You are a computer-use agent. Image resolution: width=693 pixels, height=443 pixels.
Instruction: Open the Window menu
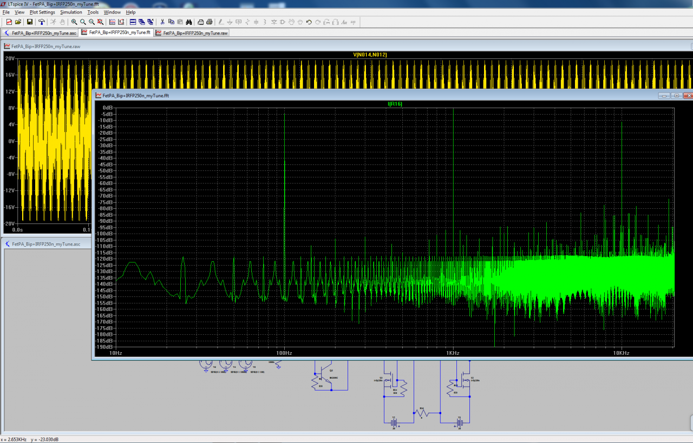(112, 12)
